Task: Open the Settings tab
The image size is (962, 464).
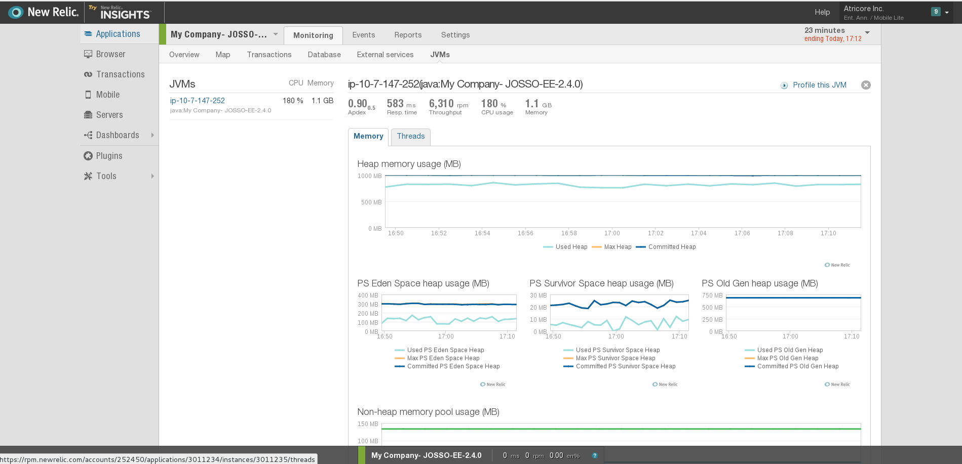Action: pos(455,35)
